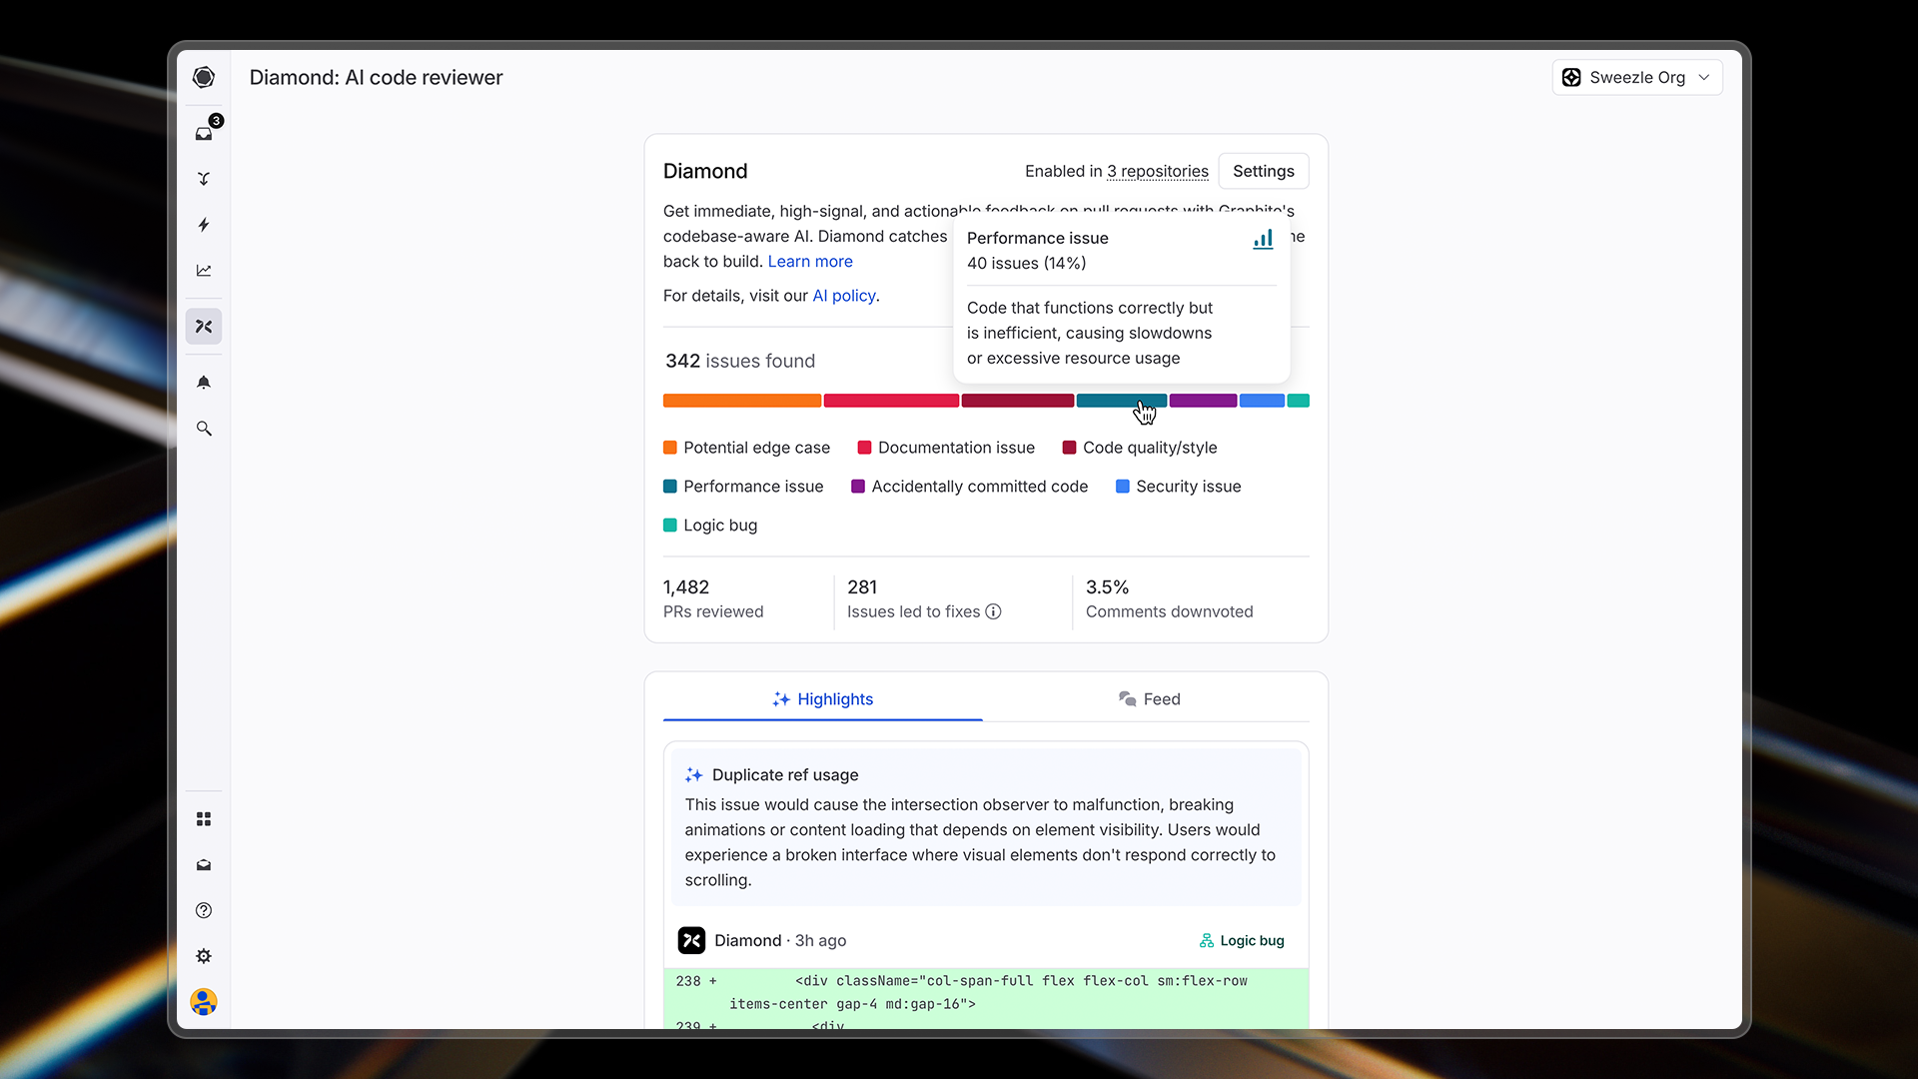Click the Logic bug tag on comment
The height and width of the screenshot is (1079, 1918).
coord(1242,941)
